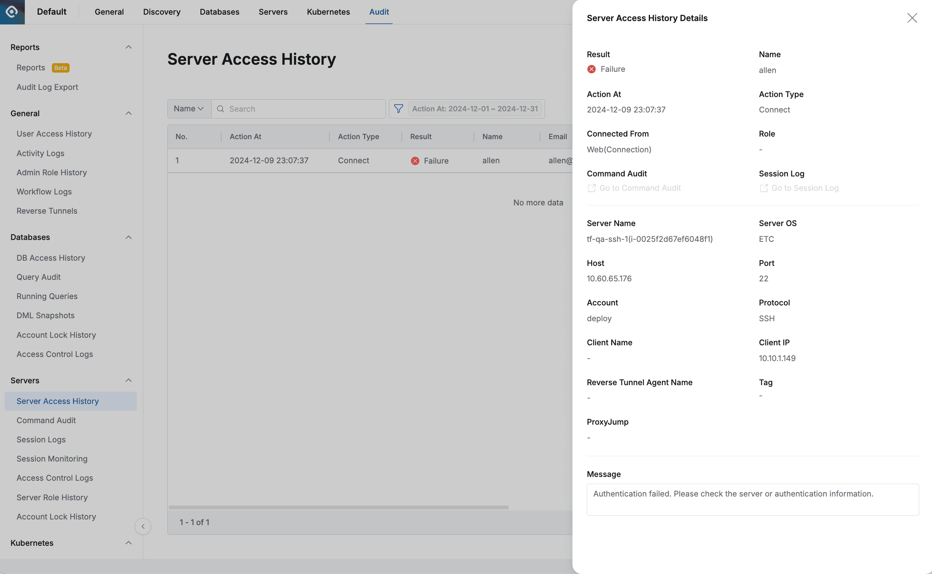Click inside the Search input field
This screenshot has width=932, height=574.
tap(300, 109)
